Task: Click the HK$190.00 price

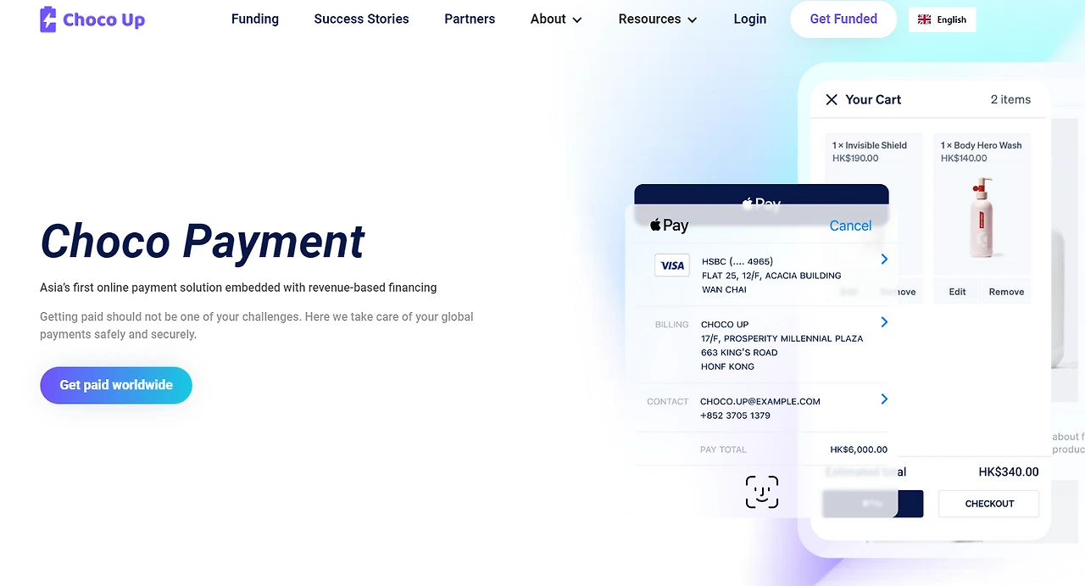Action: 855,159
